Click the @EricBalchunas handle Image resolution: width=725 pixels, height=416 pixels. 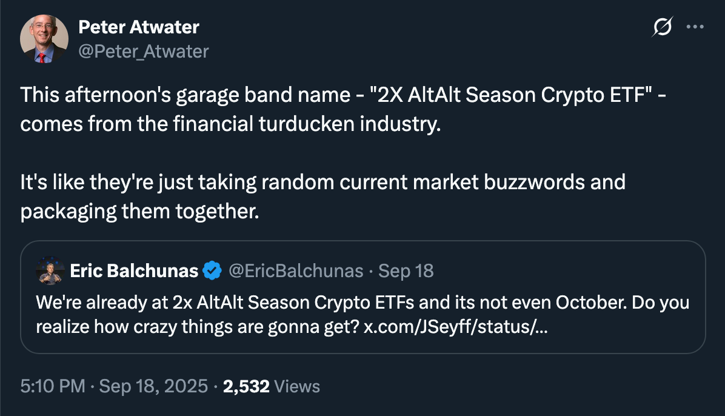(295, 270)
